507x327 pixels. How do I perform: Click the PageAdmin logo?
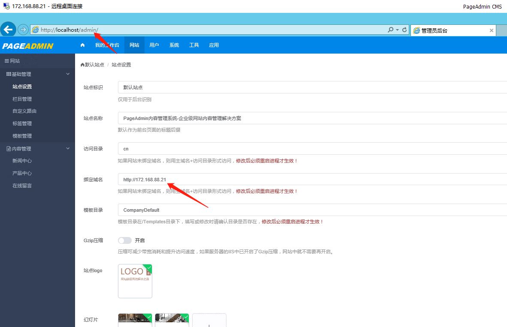pyautogui.click(x=28, y=46)
